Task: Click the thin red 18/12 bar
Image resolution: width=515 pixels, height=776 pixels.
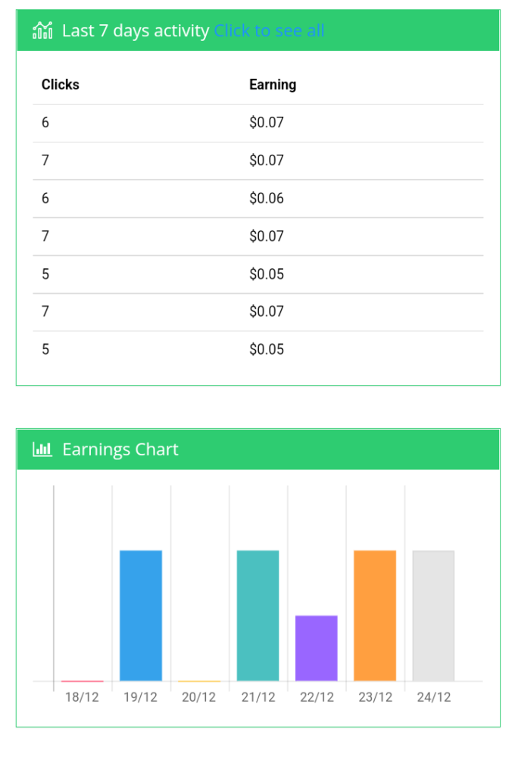Action: [82, 681]
